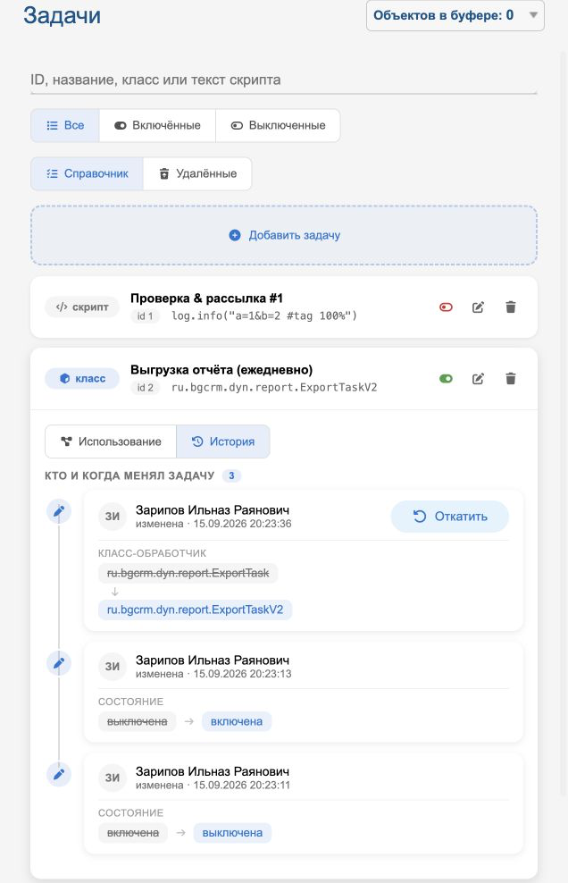Click the Выгрузка отчёта (ежедневно) title
The height and width of the screenshot is (883, 568).
click(x=221, y=370)
